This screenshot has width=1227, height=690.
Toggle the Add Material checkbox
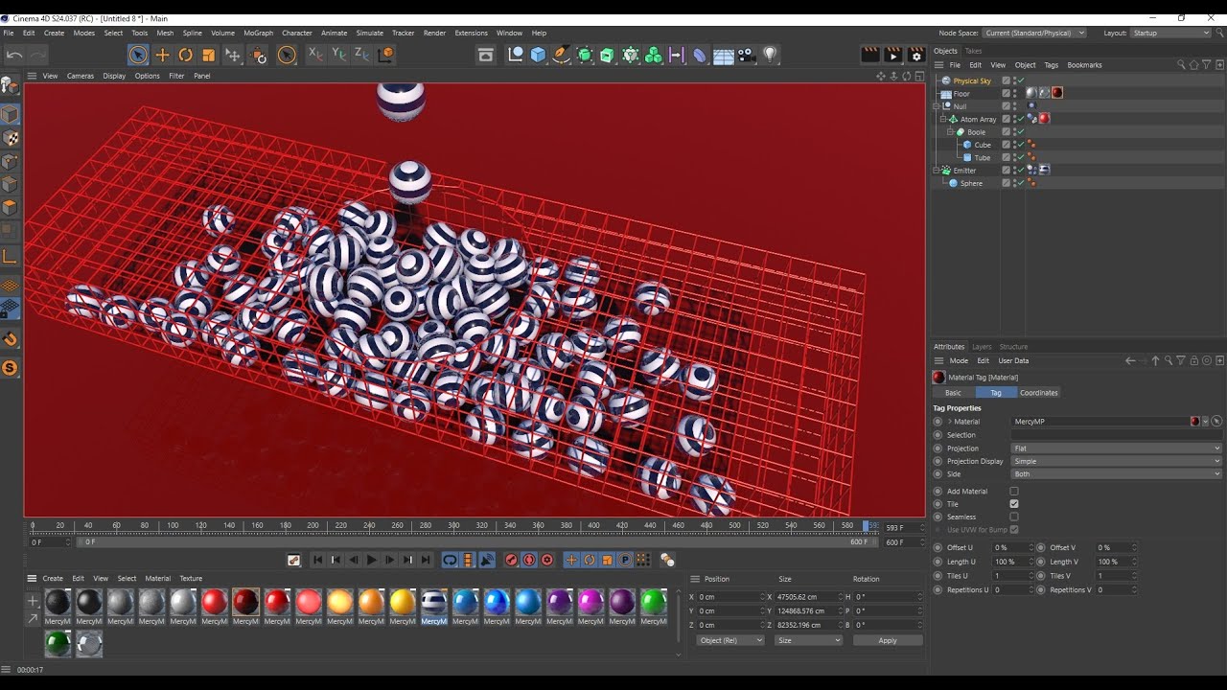1014,492
